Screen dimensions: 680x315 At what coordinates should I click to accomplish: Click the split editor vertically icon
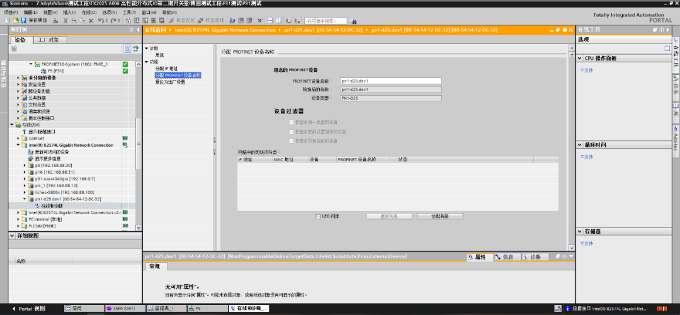coord(278,20)
